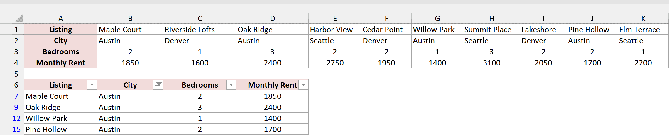Screen dimensions: 669x135
Task: Click the bedrooms value 3 in row 9
Action: point(200,107)
